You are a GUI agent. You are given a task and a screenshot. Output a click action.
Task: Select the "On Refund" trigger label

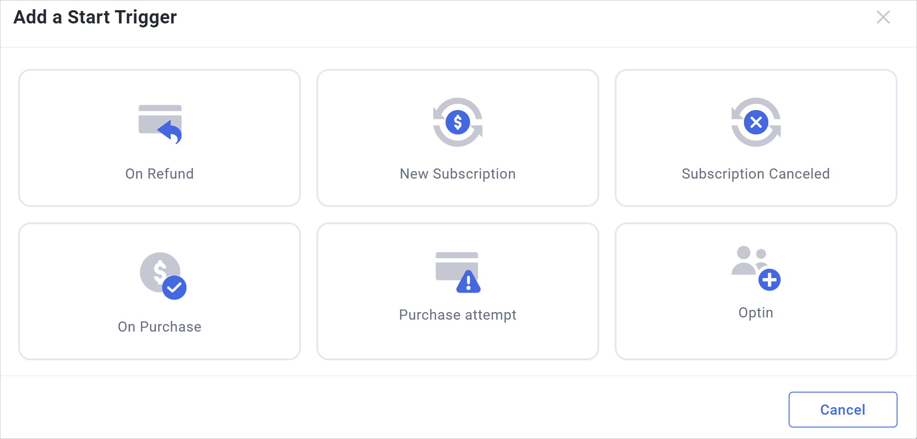coord(159,174)
